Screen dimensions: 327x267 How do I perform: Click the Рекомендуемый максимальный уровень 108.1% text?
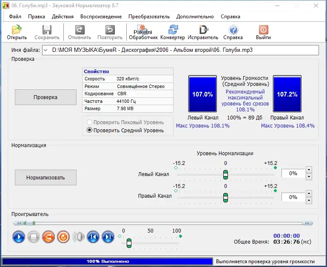click(x=245, y=100)
